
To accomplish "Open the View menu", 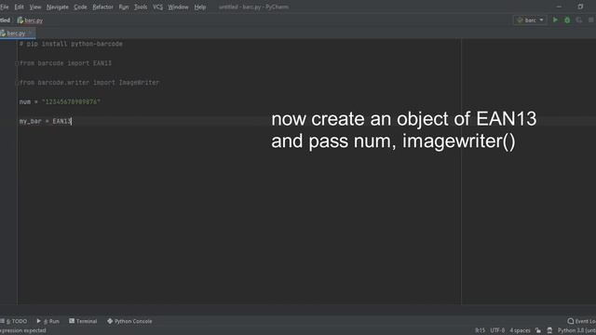I will pyautogui.click(x=35, y=7).
